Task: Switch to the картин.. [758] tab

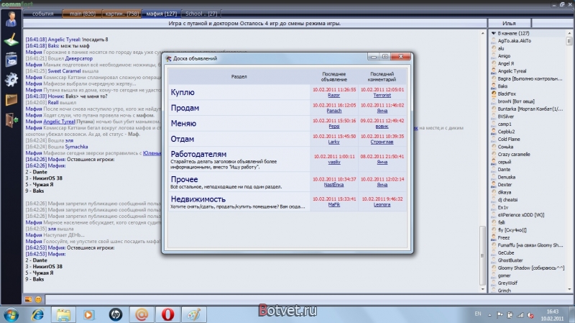Action: [x=122, y=14]
